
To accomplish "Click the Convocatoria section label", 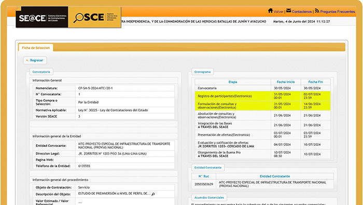I will [41, 72].
